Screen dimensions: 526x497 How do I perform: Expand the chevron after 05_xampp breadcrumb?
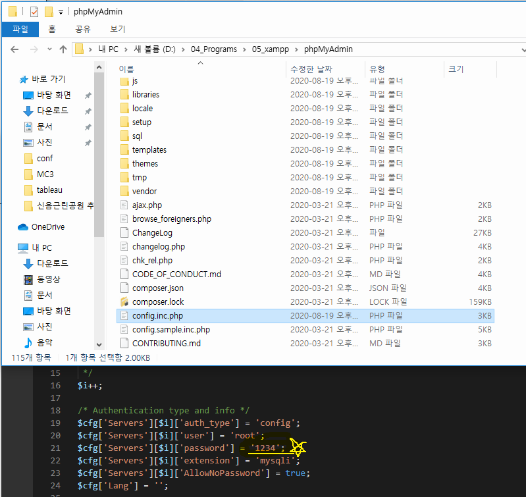click(296, 49)
